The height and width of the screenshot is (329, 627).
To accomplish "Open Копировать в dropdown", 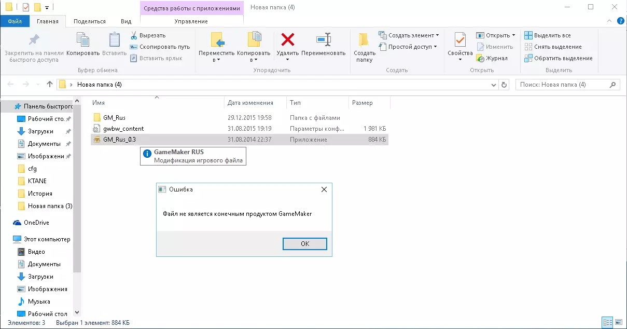I will pyautogui.click(x=255, y=59).
